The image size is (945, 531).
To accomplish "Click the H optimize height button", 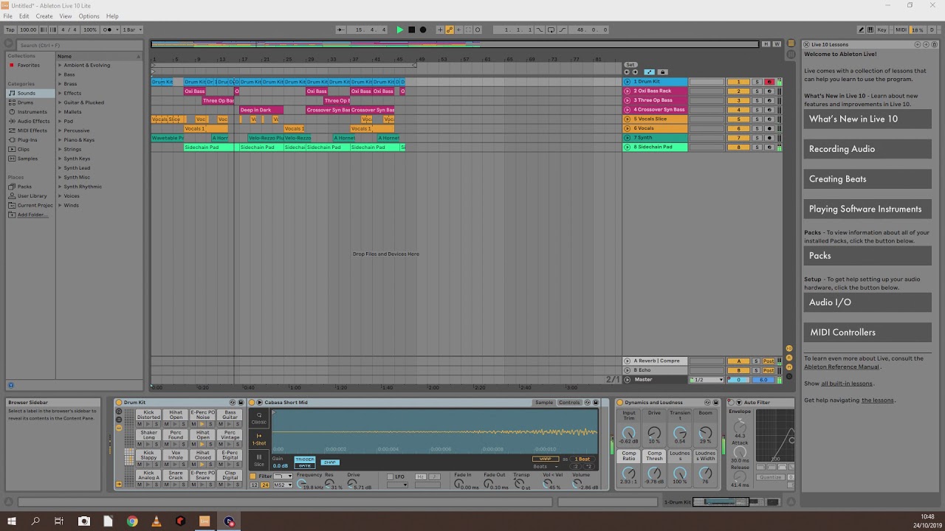I will point(766,44).
